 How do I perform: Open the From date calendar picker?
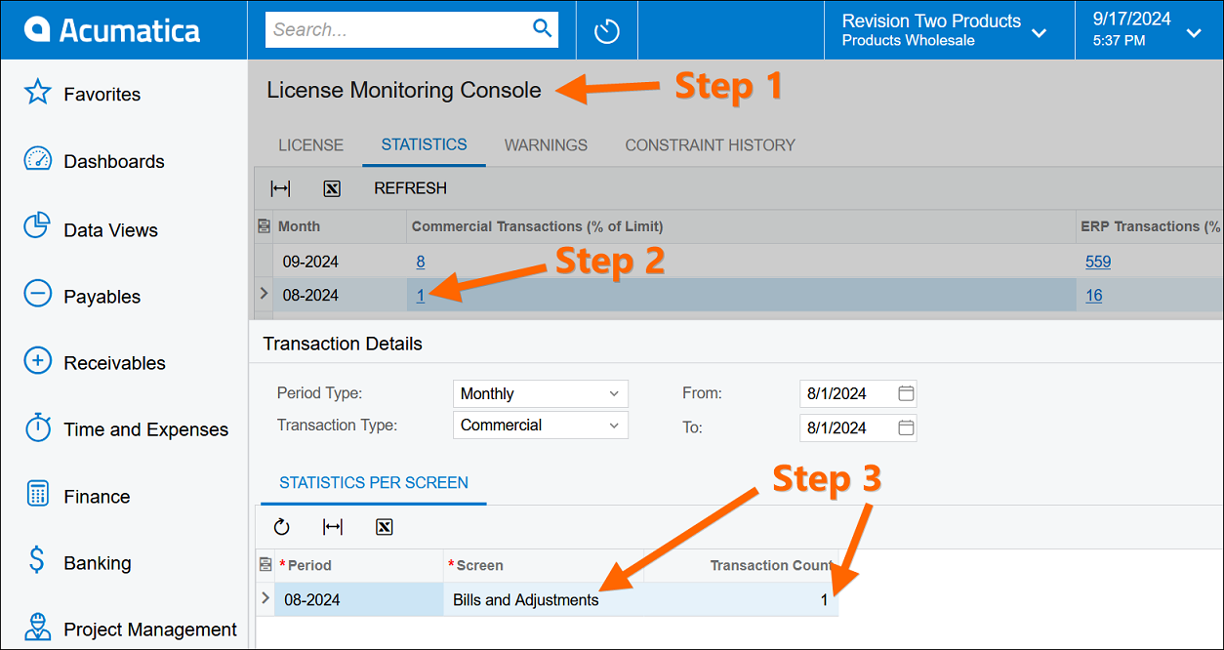coord(906,394)
